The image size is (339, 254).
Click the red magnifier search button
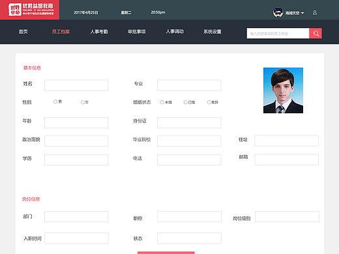[x=316, y=33]
